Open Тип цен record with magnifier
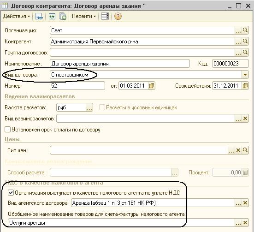Image resolution: width=254 pixels, height=232 pixels. 245,150
